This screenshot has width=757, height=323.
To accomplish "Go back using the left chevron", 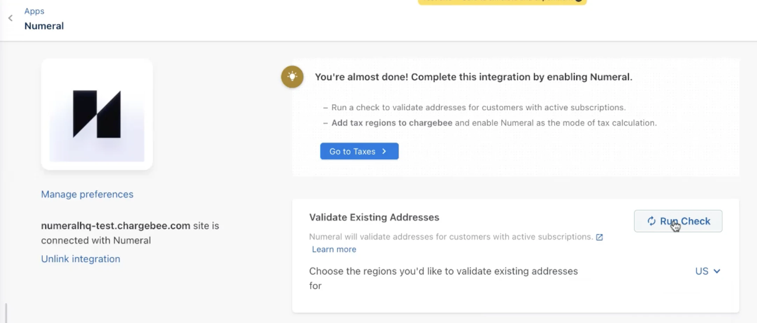I will 10,18.
